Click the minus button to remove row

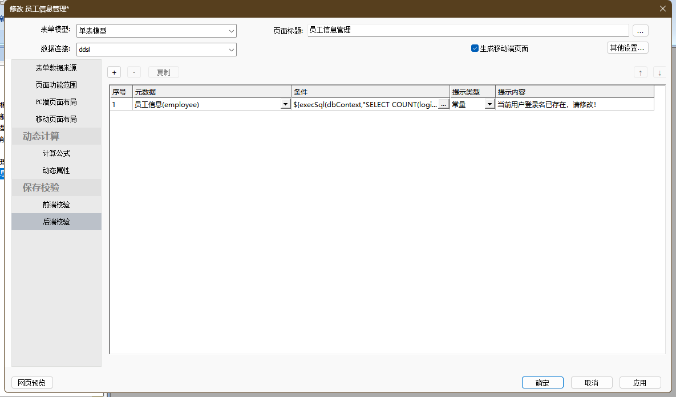click(133, 72)
